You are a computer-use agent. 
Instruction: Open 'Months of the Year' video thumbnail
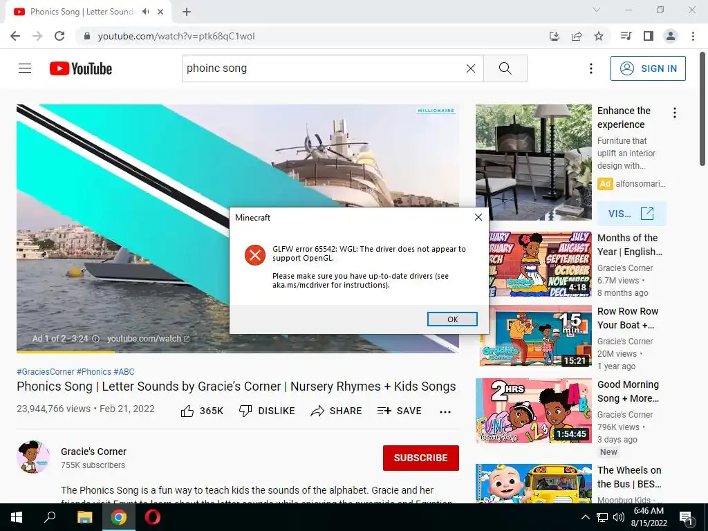(539, 264)
